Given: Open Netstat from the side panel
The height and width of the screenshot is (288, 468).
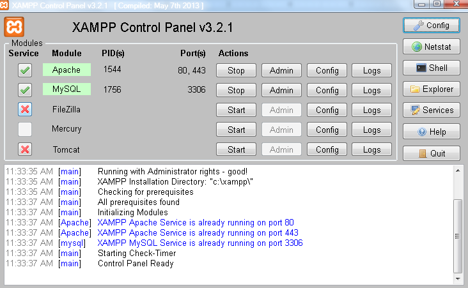Looking at the screenshot, I should tap(432, 47).
